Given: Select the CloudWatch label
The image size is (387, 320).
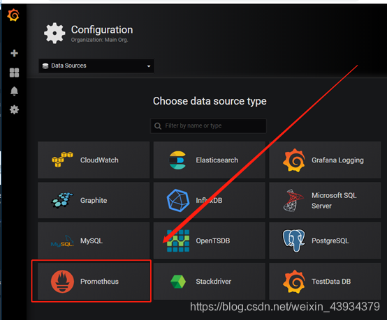Looking at the screenshot, I should click(x=99, y=160).
